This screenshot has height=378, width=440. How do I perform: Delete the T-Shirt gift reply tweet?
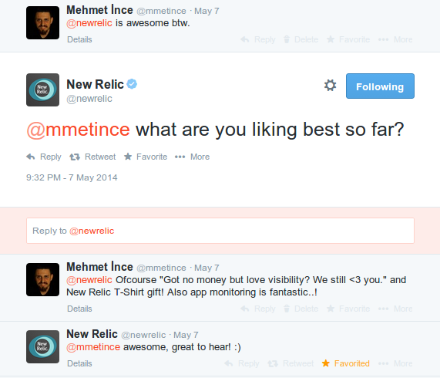click(x=301, y=309)
